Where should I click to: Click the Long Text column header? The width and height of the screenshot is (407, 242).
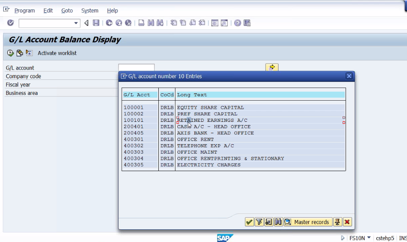(260, 95)
